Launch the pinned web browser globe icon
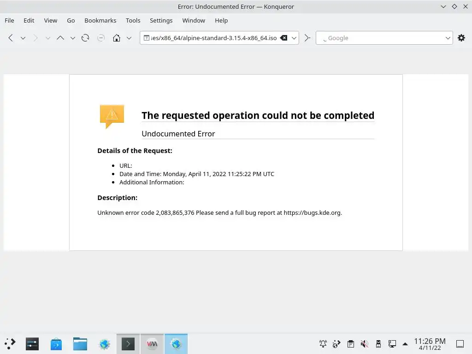The height and width of the screenshot is (354, 472). coord(105,344)
